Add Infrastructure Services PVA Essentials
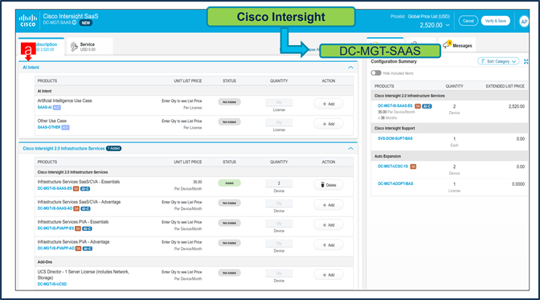Image resolution: width=540 pixels, height=300 pixels. pyautogui.click(x=328, y=225)
